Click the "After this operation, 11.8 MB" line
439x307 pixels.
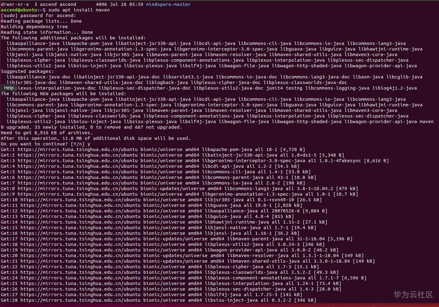(96, 138)
